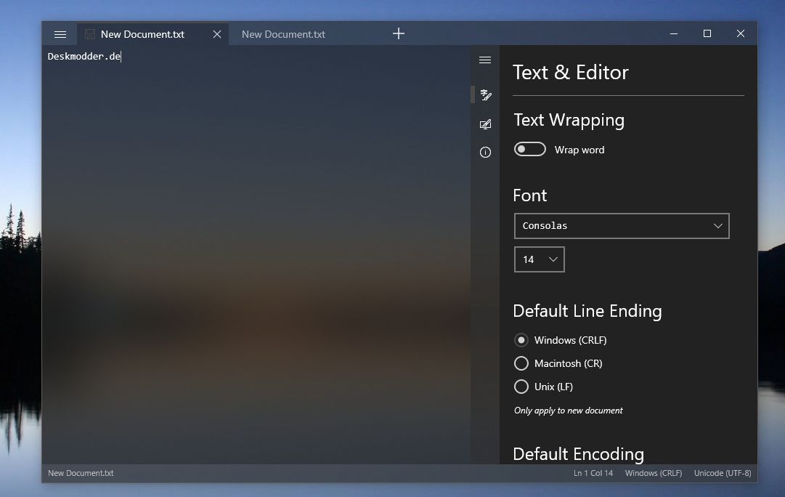Screen dimensions: 785x497
Task: Close the first New Document.txt tab
Action: point(217,34)
